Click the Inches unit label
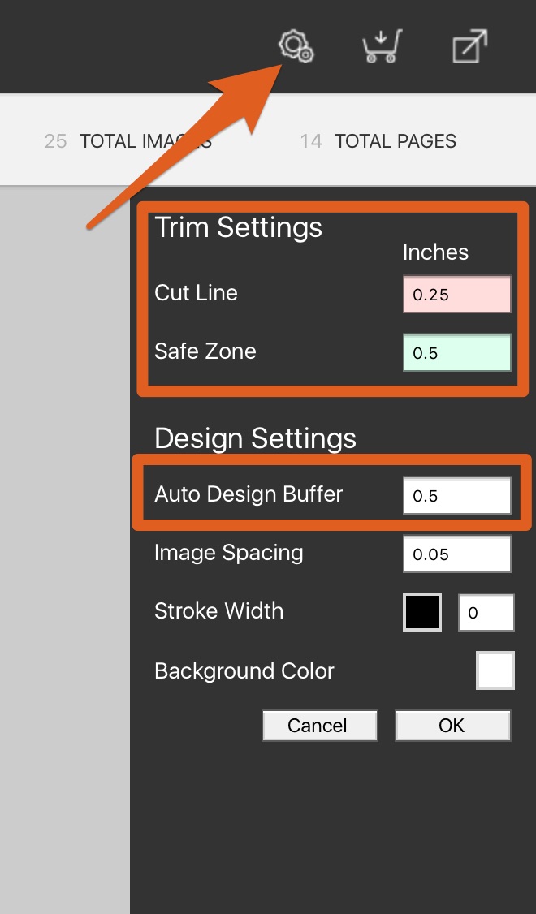Screen dimensions: 536x914 435,252
